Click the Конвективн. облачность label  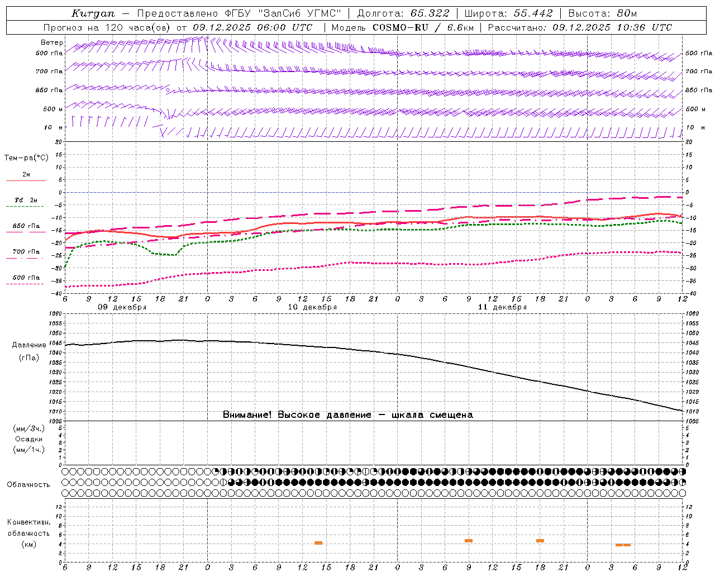(28, 528)
